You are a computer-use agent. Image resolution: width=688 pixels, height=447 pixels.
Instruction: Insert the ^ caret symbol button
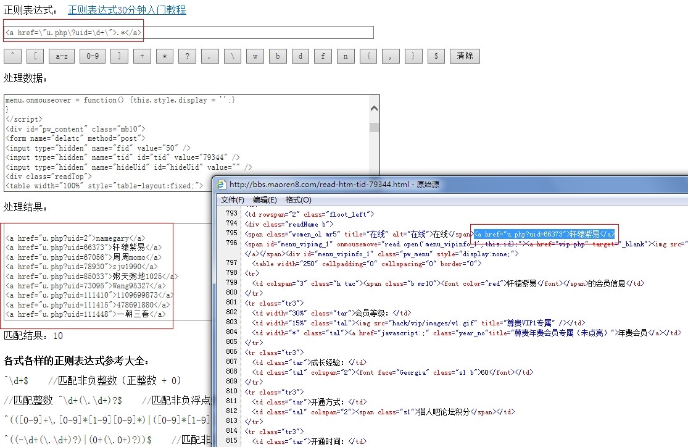12,56
